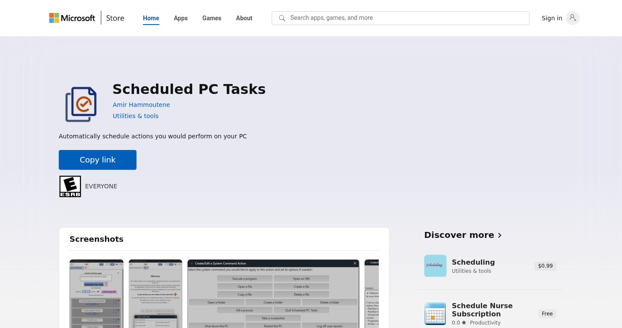This screenshot has height=328, width=622.
Task: Click the $0.99 price badge
Action: 546,266
